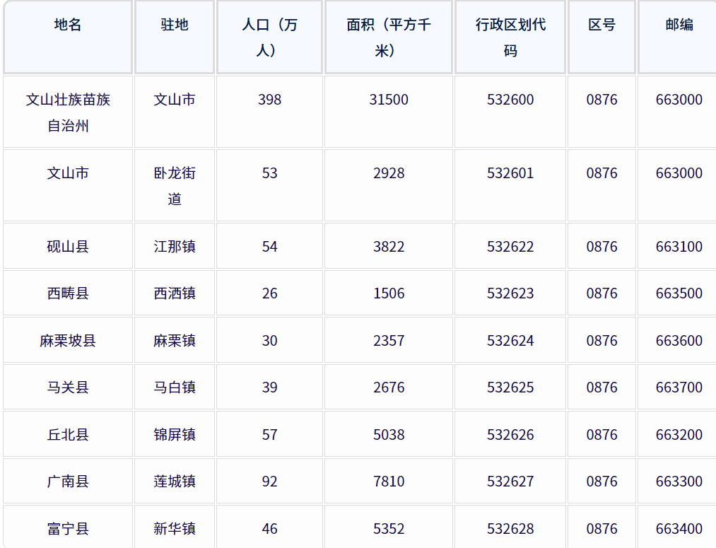Click the 行政区划代码 header cell
The width and height of the screenshot is (716, 548).
point(510,37)
